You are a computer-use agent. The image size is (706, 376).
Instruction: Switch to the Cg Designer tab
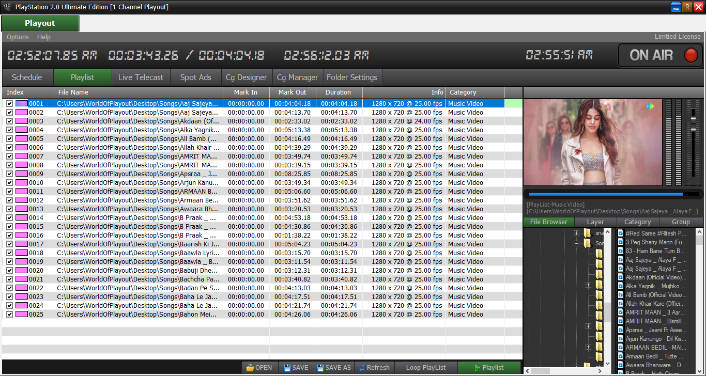(246, 77)
